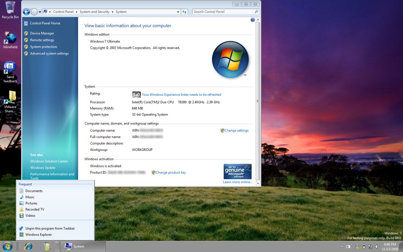Screen dimensions: 403x252
Task: Open Music from the Frequent jump list
Action: [55, 197]
